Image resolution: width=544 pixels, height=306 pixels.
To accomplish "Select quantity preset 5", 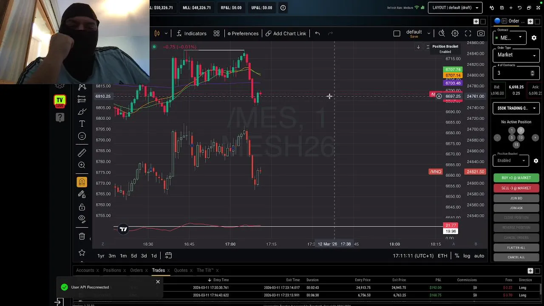I will point(512,138).
